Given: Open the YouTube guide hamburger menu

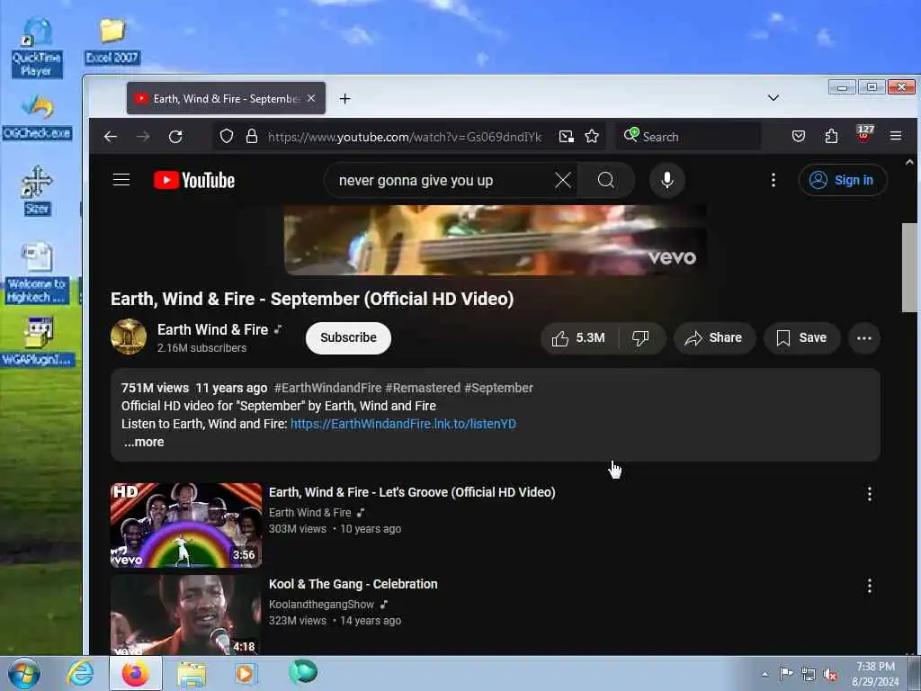Looking at the screenshot, I should tap(121, 180).
